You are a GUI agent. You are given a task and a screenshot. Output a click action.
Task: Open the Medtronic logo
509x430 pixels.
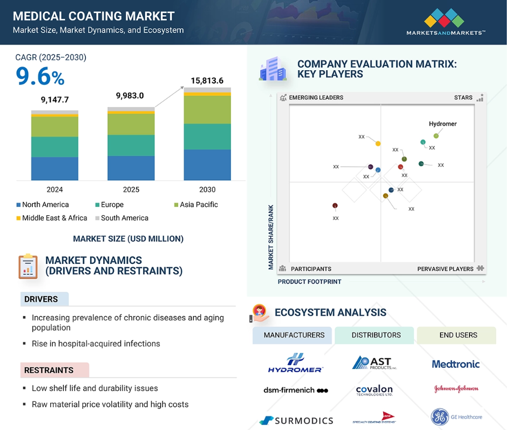[x=456, y=364]
